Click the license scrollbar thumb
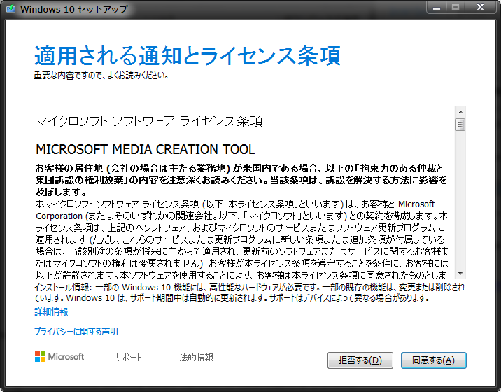 click(460, 125)
